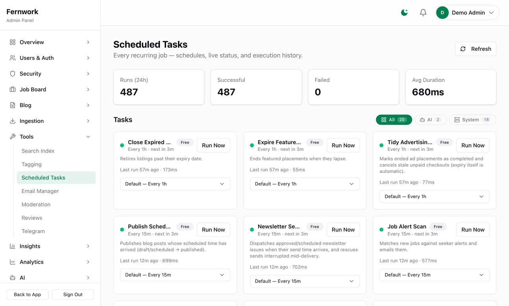Expand the Overview menu chevron
Screen dimensions: 509x306
coord(88,42)
